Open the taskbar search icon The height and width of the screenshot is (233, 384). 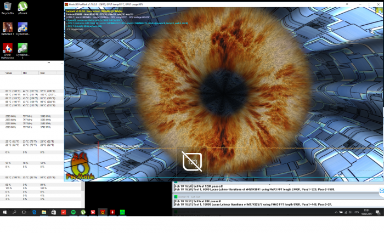pos(14,212)
